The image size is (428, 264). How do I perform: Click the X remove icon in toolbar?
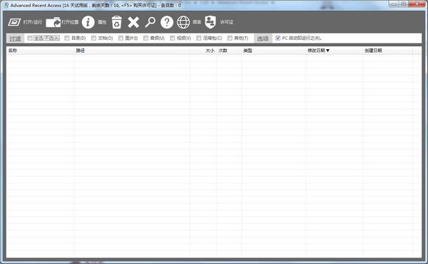pyautogui.click(x=133, y=22)
